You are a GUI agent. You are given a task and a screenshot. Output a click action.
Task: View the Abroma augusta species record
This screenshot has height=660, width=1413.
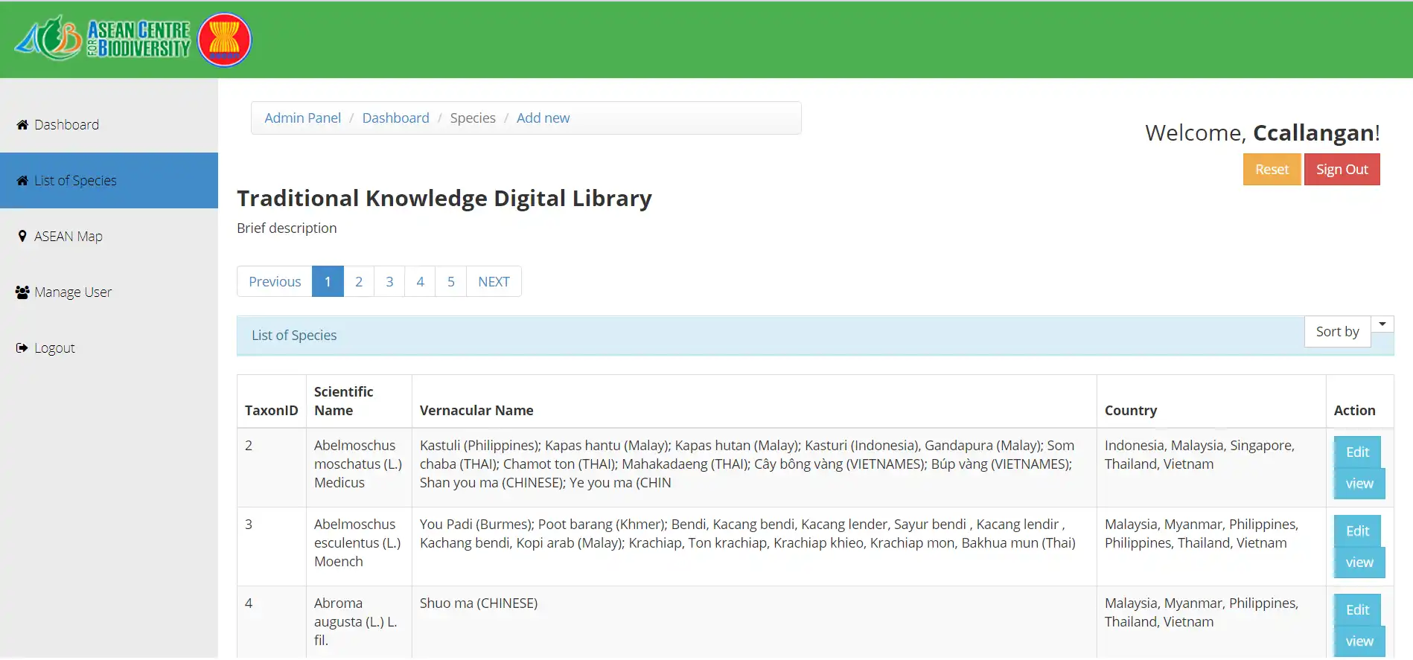coord(1359,641)
